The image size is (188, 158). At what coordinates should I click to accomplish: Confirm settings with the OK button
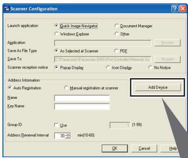[x=115, y=148]
